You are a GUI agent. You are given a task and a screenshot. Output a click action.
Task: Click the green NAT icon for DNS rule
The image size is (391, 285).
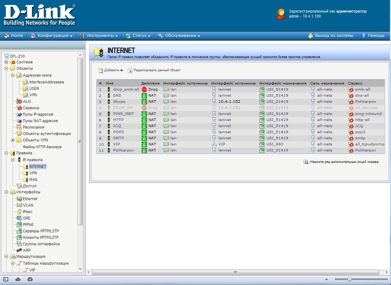(x=144, y=96)
